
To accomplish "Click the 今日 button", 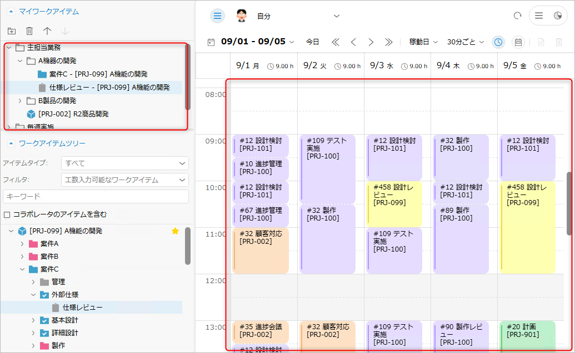I will click(312, 42).
